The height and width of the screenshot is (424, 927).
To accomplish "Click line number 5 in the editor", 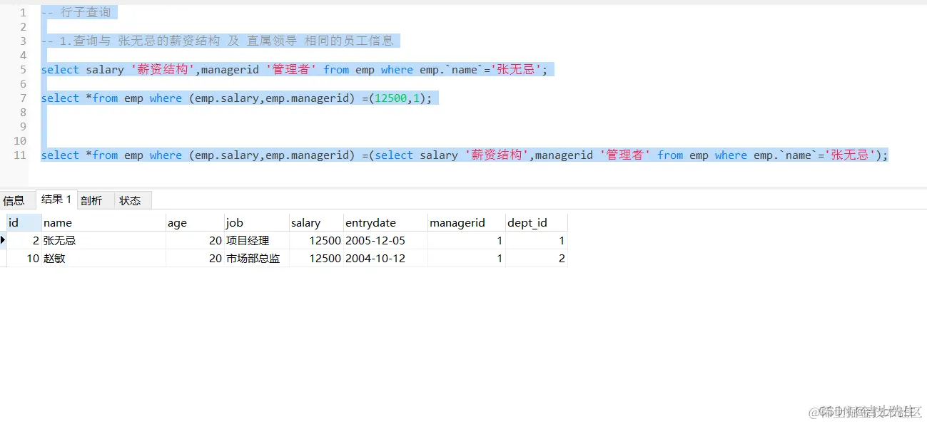I will [x=23, y=69].
